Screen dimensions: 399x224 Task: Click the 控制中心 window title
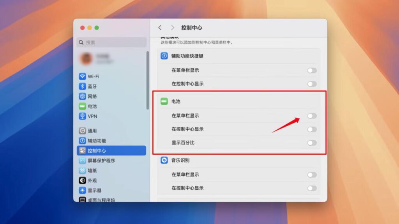[192, 28]
